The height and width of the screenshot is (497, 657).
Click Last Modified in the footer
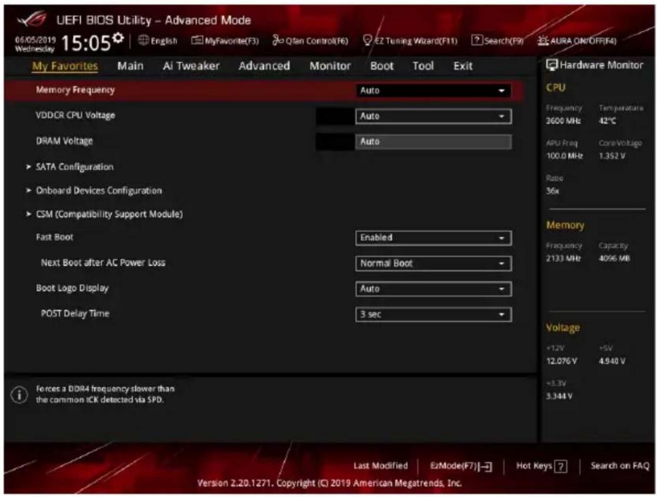(380, 465)
